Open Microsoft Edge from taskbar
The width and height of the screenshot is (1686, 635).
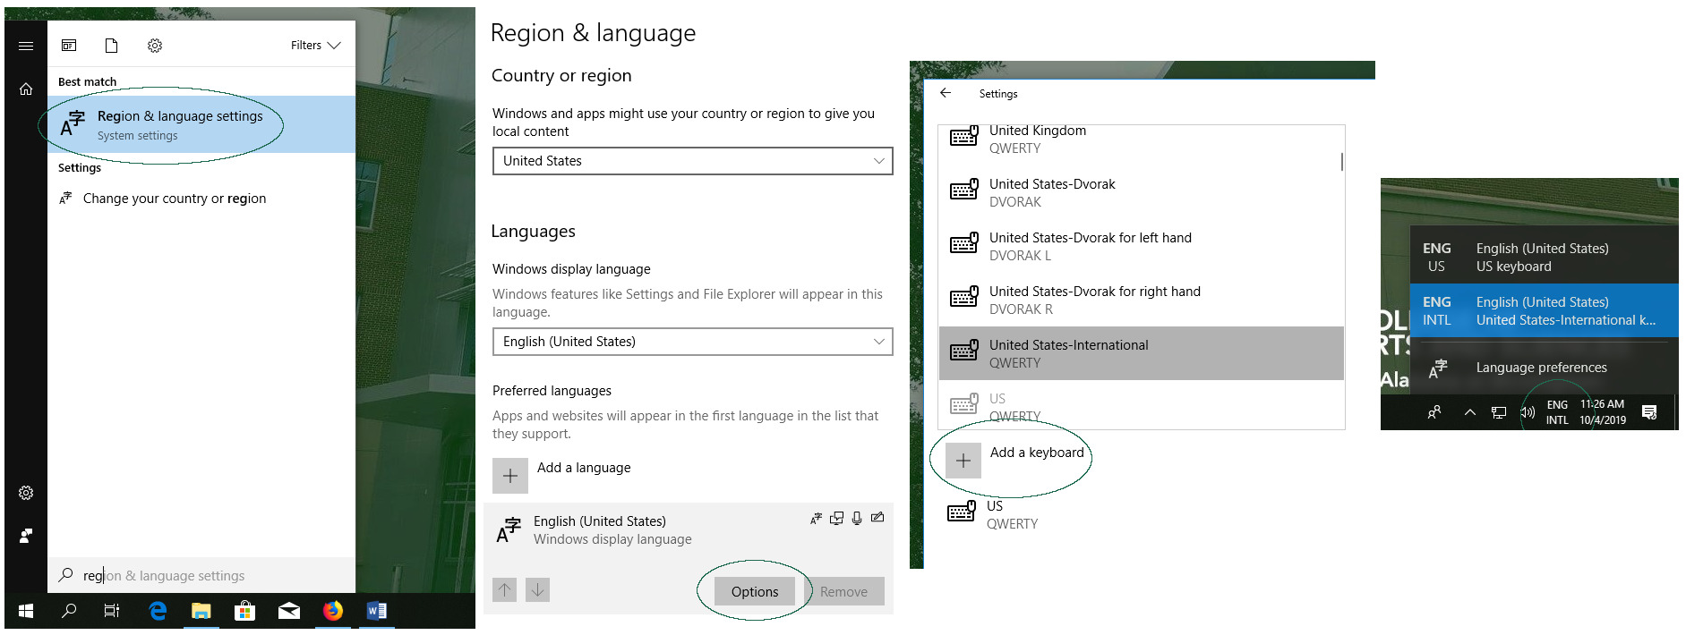(x=158, y=611)
